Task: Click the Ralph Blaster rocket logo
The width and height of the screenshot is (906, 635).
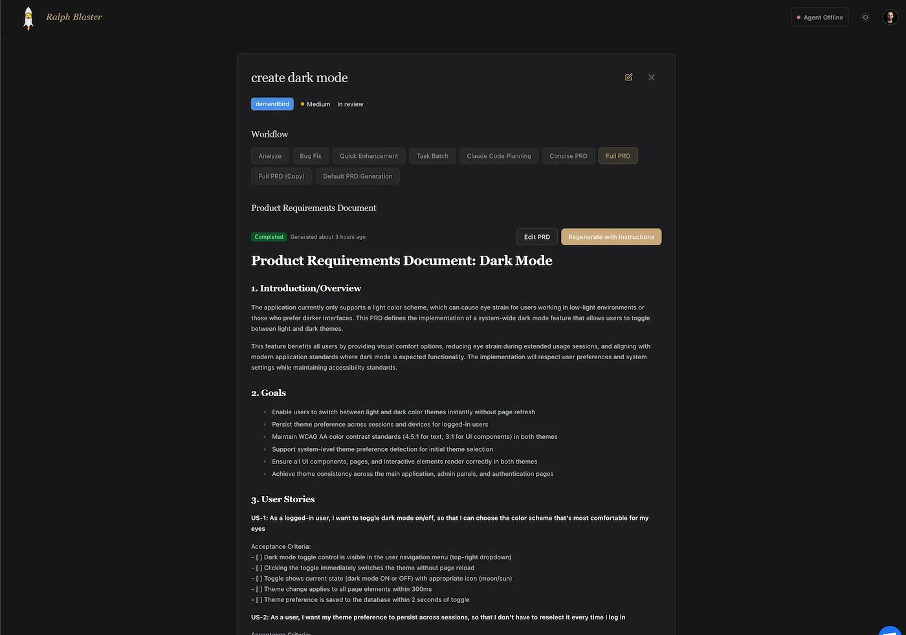Action: pyautogui.click(x=28, y=17)
